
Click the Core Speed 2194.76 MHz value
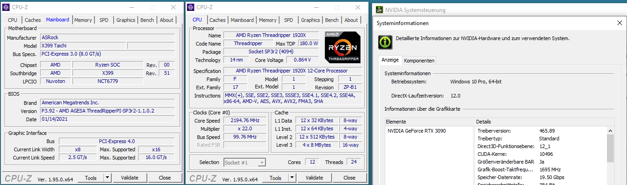coord(245,120)
